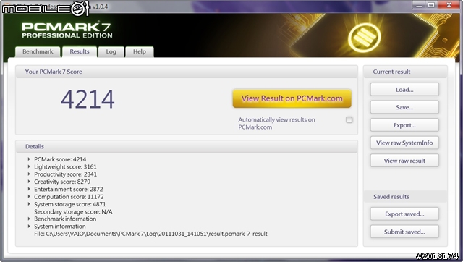This screenshot has height=262, width=463.
Task: Click the Details section header
Action: pos(187,146)
